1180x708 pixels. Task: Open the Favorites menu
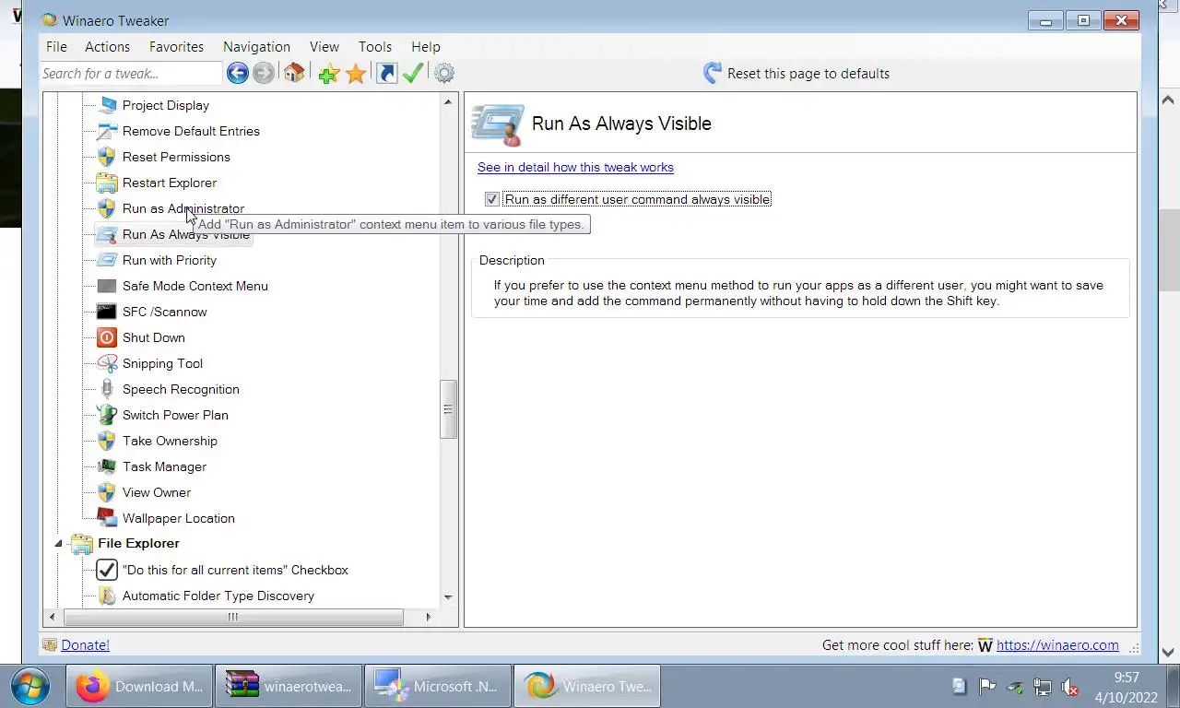[x=176, y=46]
